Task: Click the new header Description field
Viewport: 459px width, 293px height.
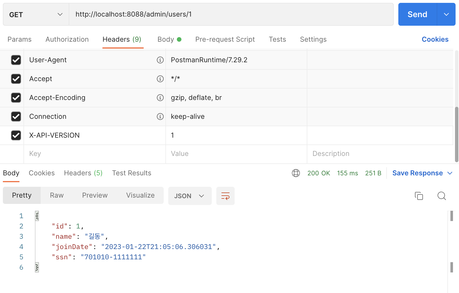Action: pyautogui.click(x=380, y=154)
